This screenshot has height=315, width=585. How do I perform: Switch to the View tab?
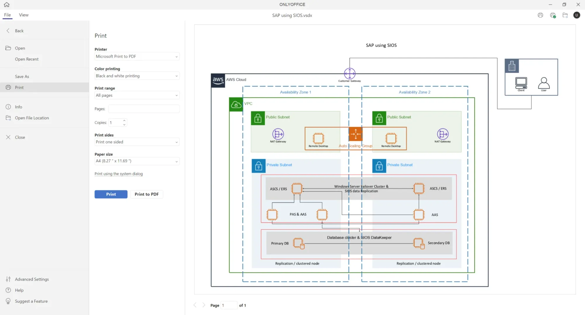23,15
